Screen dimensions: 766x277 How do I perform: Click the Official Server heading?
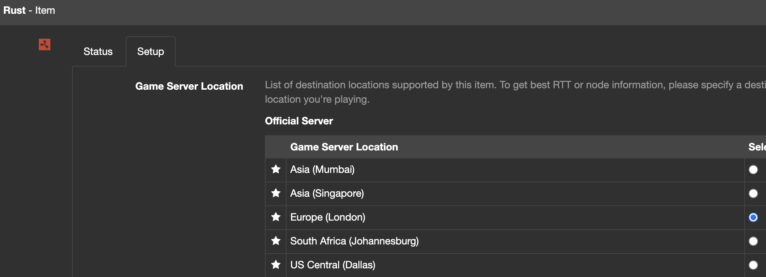click(x=299, y=121)
